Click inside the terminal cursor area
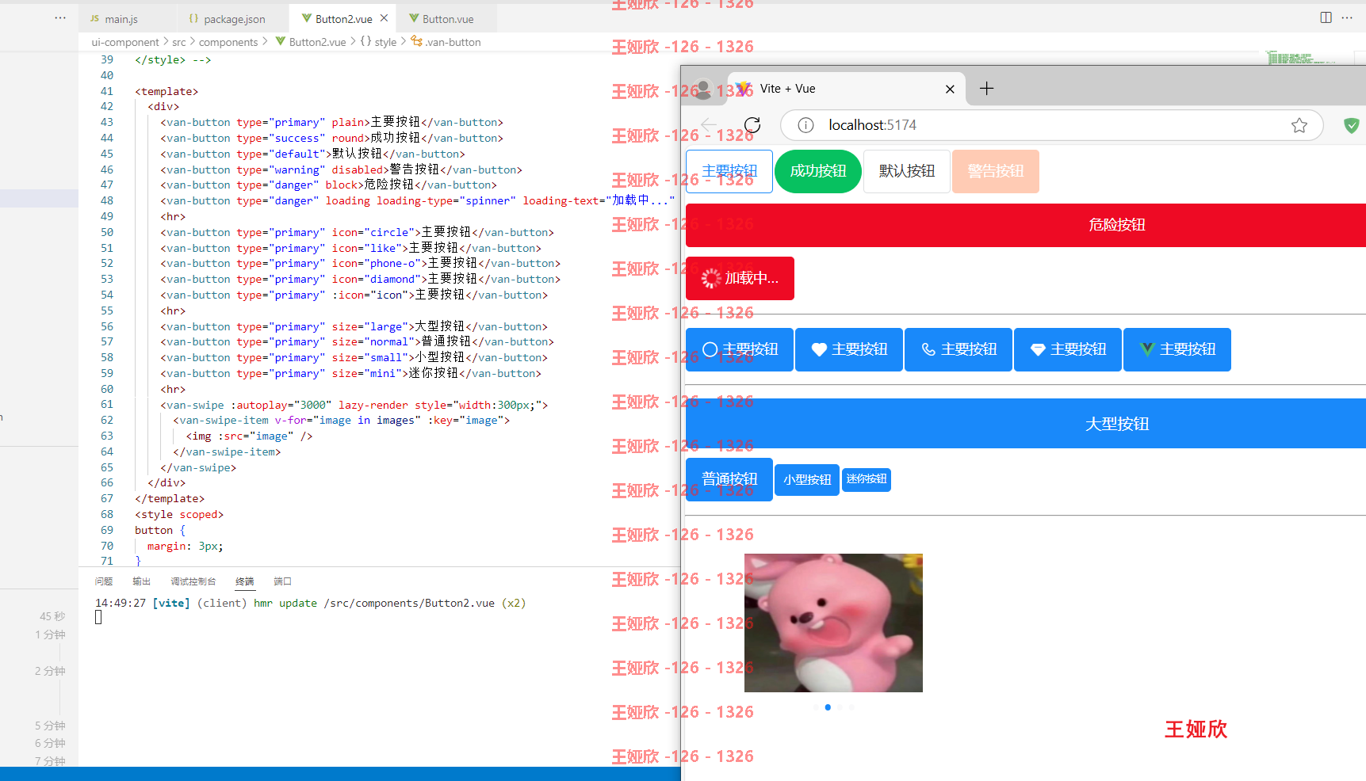The height and width of the screenshot is (781, 1366). 98,618
